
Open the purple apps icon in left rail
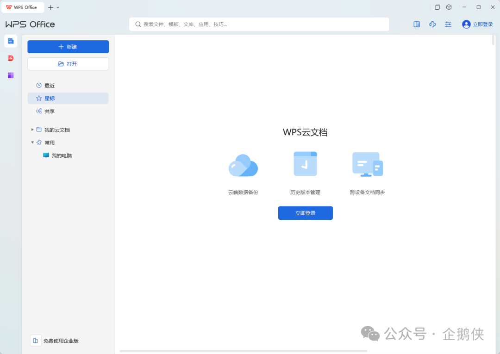(x=11, y=75)
